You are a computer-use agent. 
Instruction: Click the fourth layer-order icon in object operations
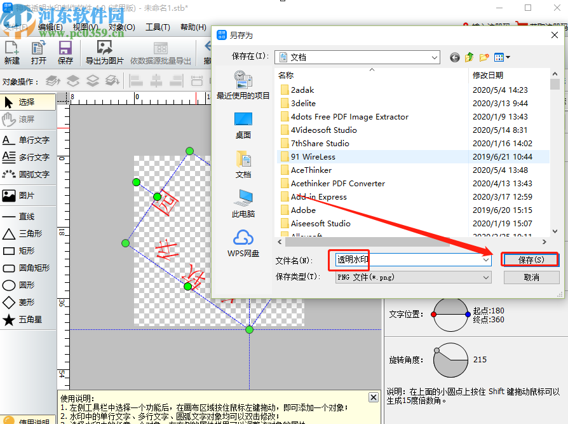(x=112, y=81)
